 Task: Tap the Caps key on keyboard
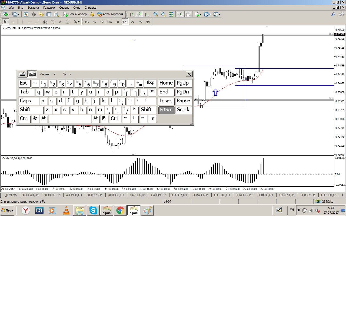tap(29, 101)
